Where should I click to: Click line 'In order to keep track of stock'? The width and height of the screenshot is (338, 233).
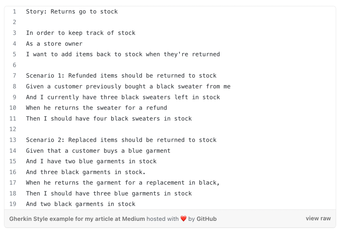point(81,33)
